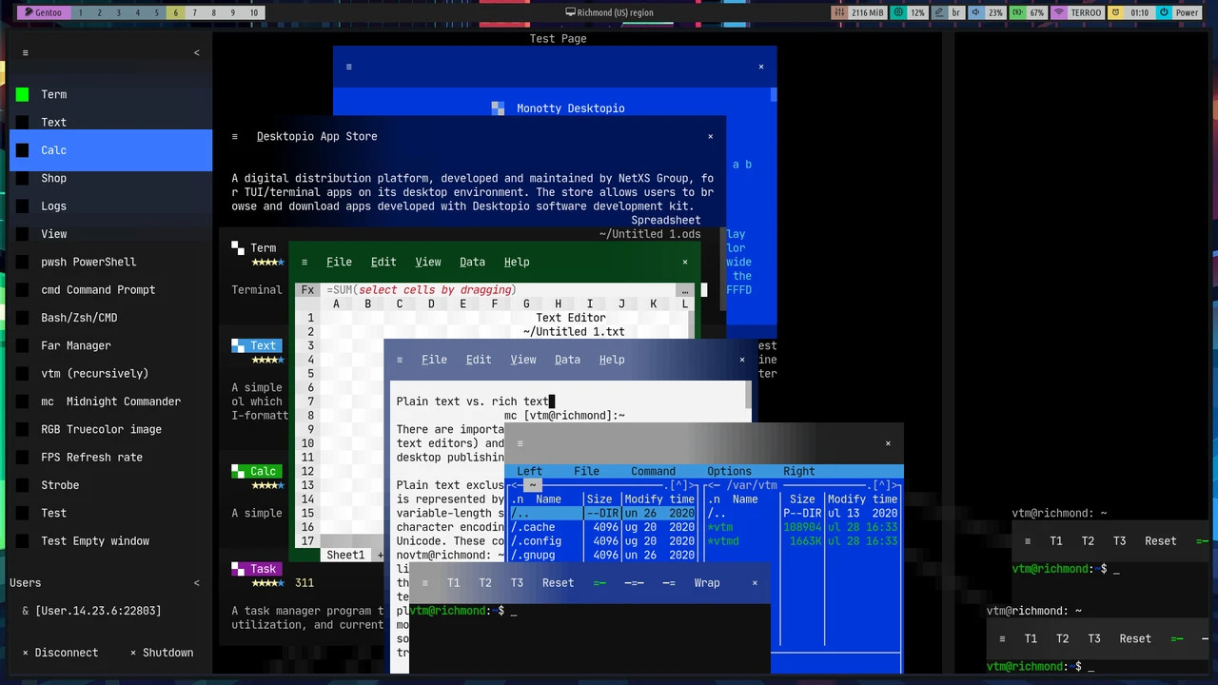The width and height of the screenshot is (1218, 685).
Task: Open Edit menu in the spreadsheet window
Action: pyautogui.click(x=383, y=262)
